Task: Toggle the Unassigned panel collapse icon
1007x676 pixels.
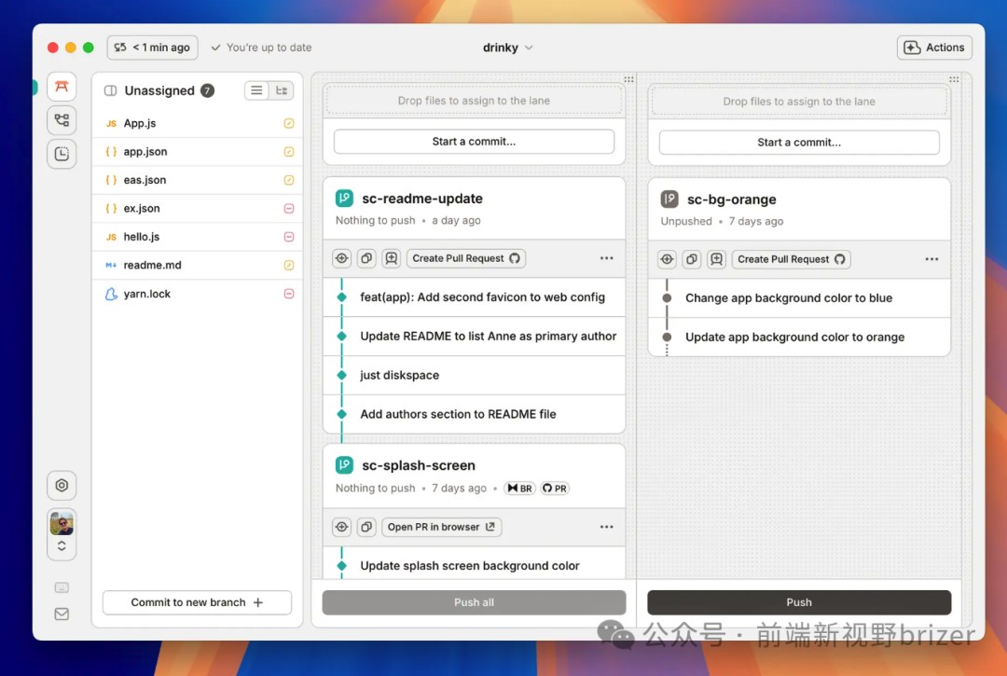Action: point(111,90)
